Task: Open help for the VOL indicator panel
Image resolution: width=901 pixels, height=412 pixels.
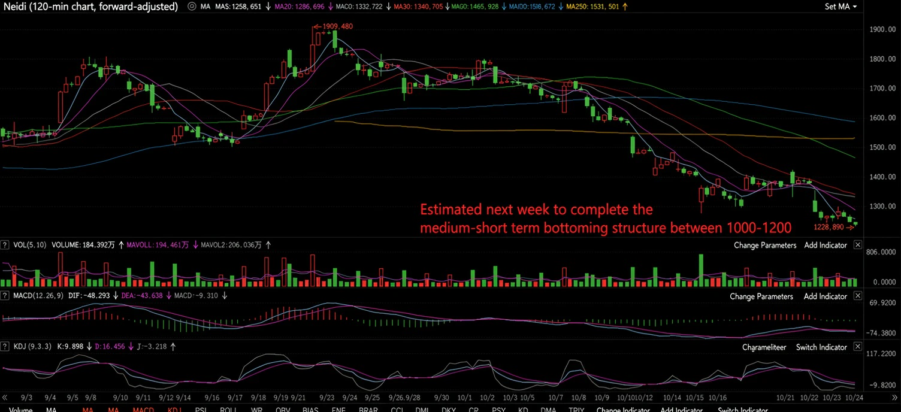Action: (x=5, y=245)
